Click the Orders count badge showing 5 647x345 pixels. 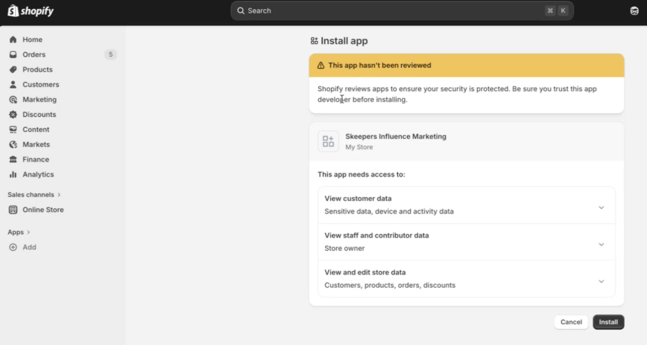click(110, 54)
